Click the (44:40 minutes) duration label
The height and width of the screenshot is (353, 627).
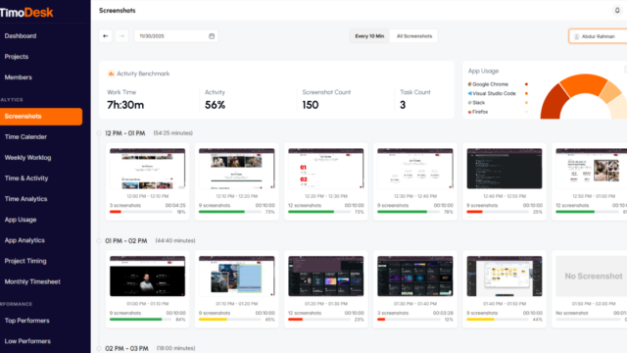175,241
